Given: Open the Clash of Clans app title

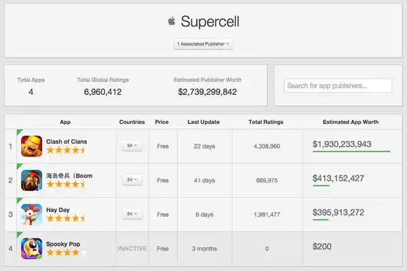Looking at the screenshot, I should tap(66, 142).
